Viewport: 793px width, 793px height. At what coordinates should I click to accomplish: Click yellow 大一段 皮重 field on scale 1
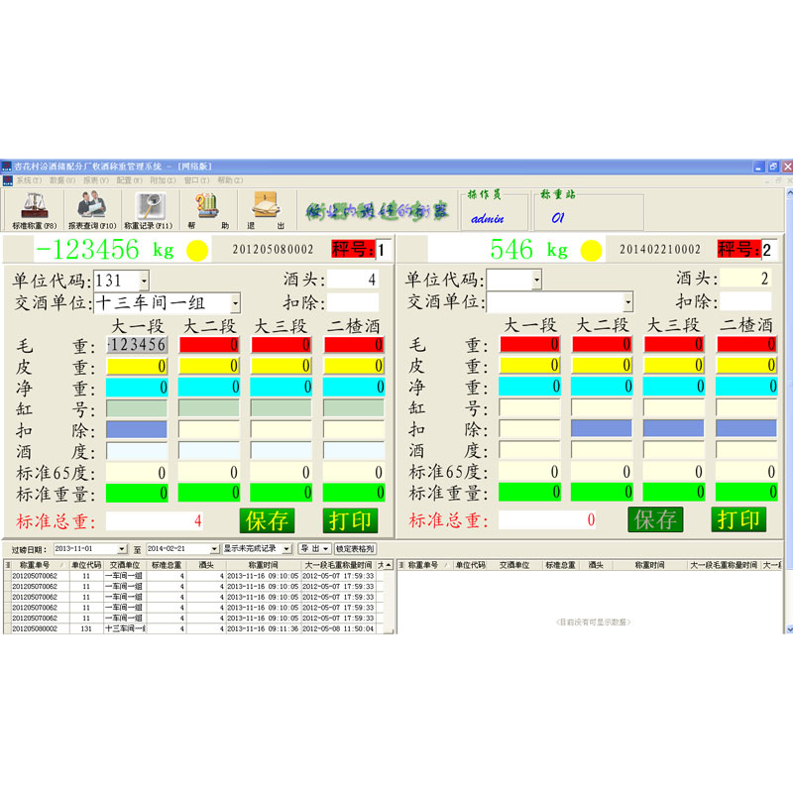pos(137,366)
